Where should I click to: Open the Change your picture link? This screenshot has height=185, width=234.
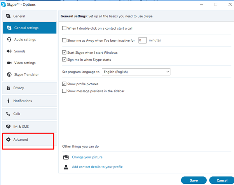pyautogui.click(x=87, y=157)
